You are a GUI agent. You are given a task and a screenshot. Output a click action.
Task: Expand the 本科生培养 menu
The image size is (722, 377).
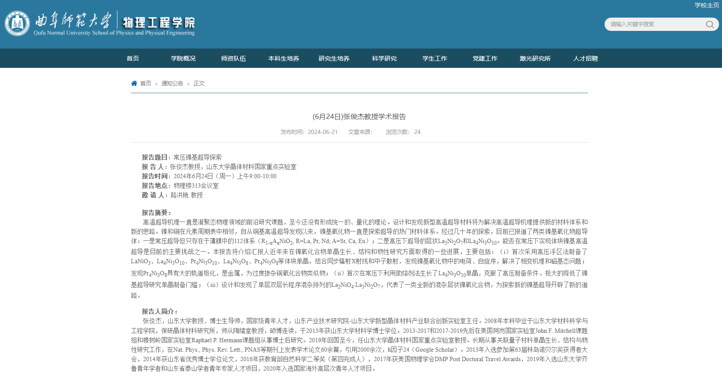click(284, 58)
